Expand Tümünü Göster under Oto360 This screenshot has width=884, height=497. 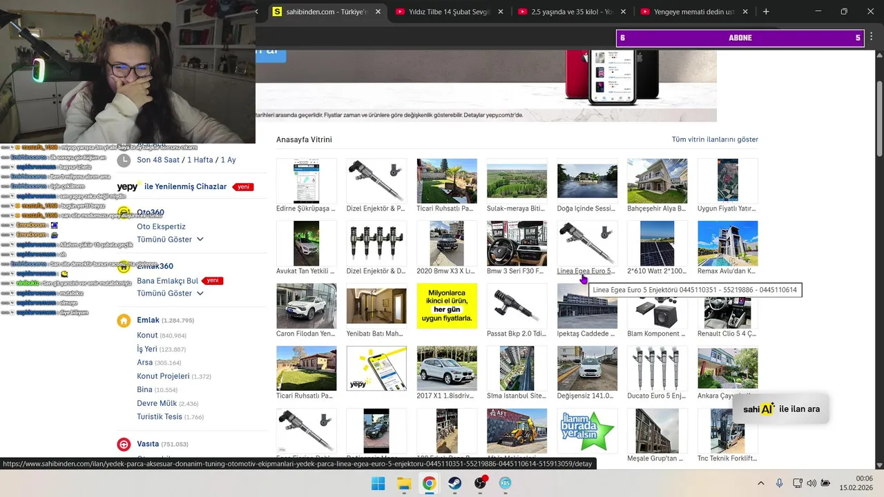pyautogui.click(x=170, y=240)
